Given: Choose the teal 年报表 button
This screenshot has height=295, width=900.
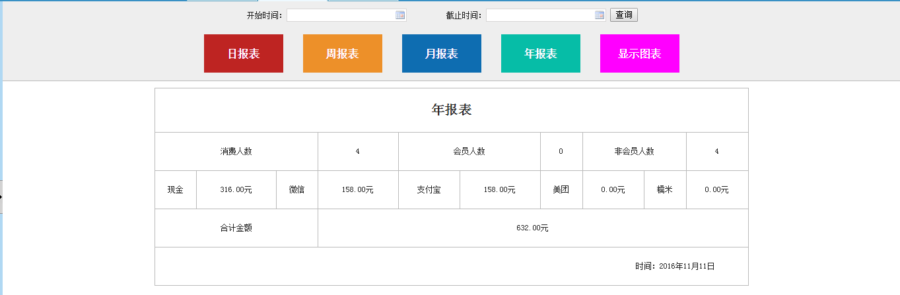Looking at the screenshot, I should [541, 53].
